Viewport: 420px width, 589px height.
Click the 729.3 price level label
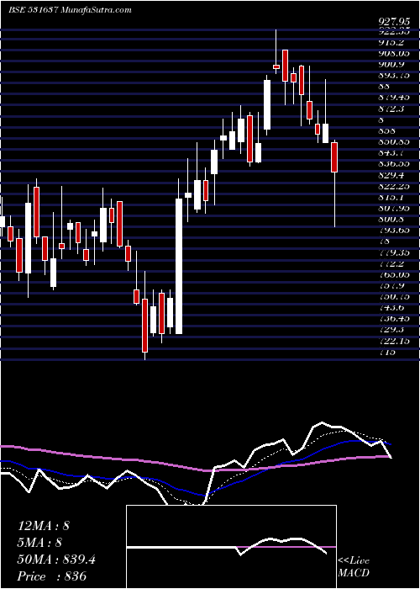[393, 330]
